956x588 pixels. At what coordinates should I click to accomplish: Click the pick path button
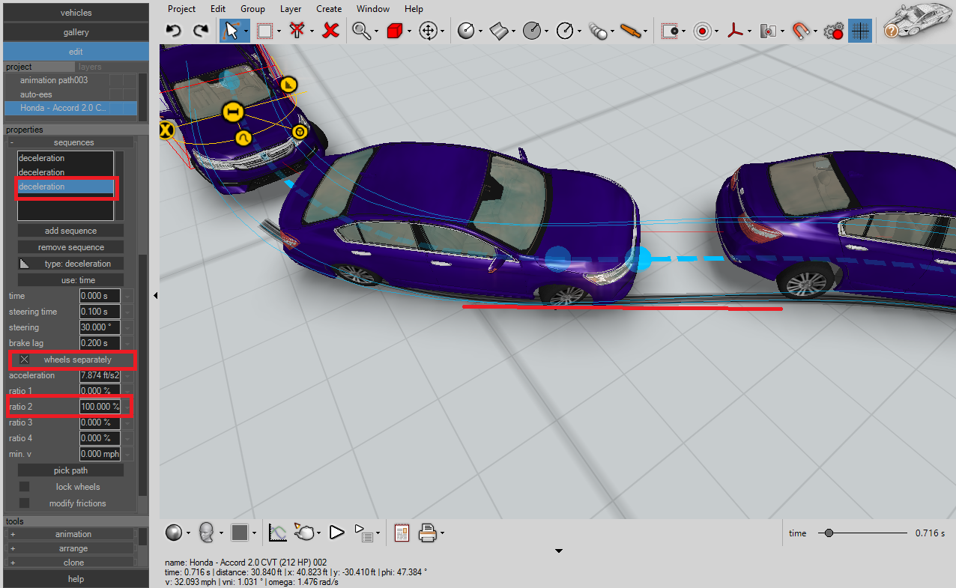70,470
